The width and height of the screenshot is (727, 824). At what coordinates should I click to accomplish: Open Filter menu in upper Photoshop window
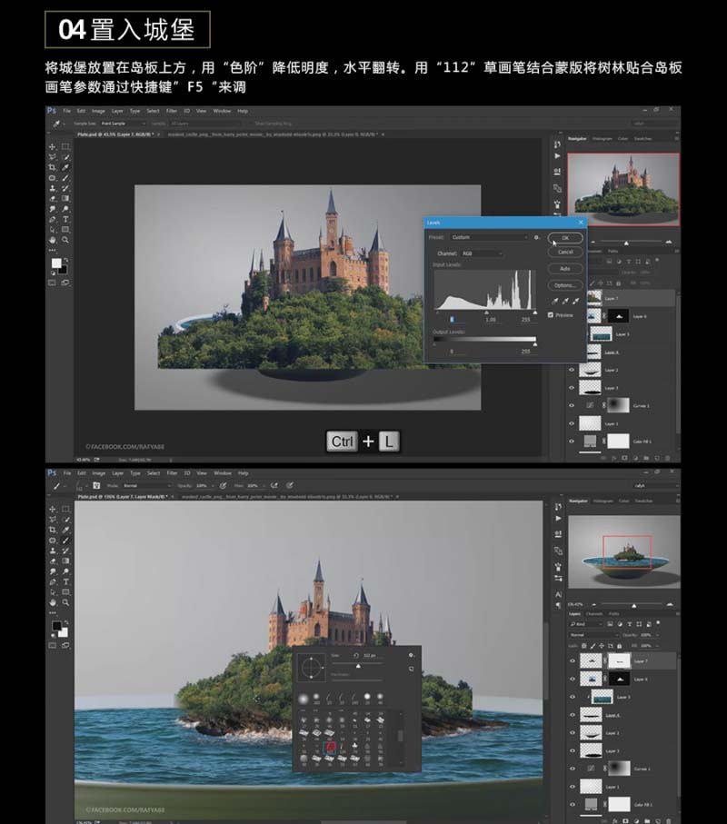[x=172, y=111]
